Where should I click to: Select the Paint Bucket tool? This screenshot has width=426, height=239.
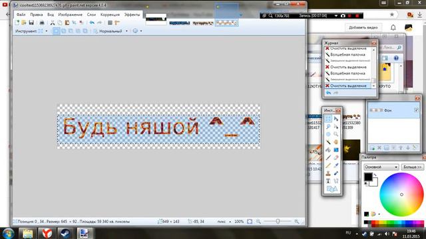coord(328,150)
